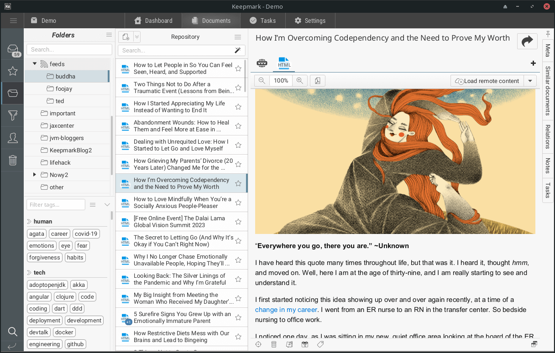Click the Load remote content button
Screen dimensions: 555x353
487,81
